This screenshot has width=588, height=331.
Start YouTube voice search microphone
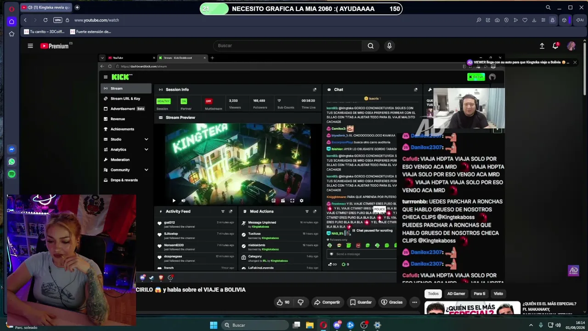click(x=390, y=46)
